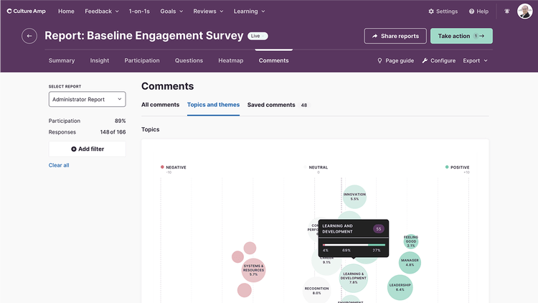Select the Systems & Resources bubble

253,270
